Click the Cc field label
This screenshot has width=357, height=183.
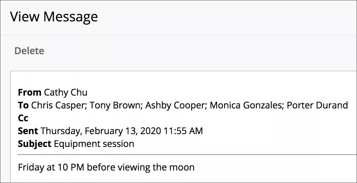[23, 118]
